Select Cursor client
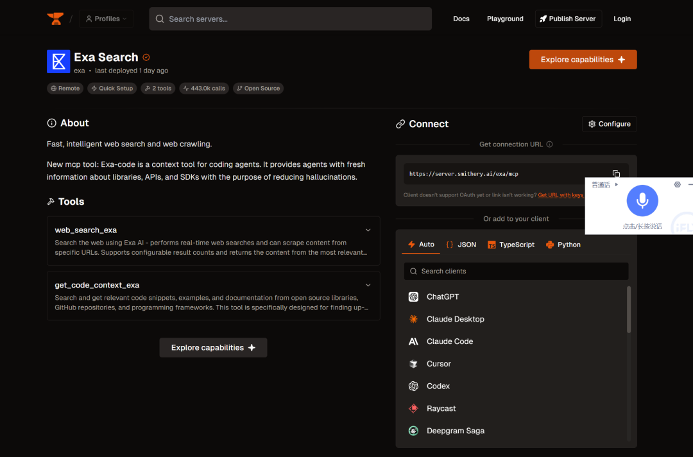Image resolution: width=693 pixels, height=457 pixels. (x=515, y=364)
